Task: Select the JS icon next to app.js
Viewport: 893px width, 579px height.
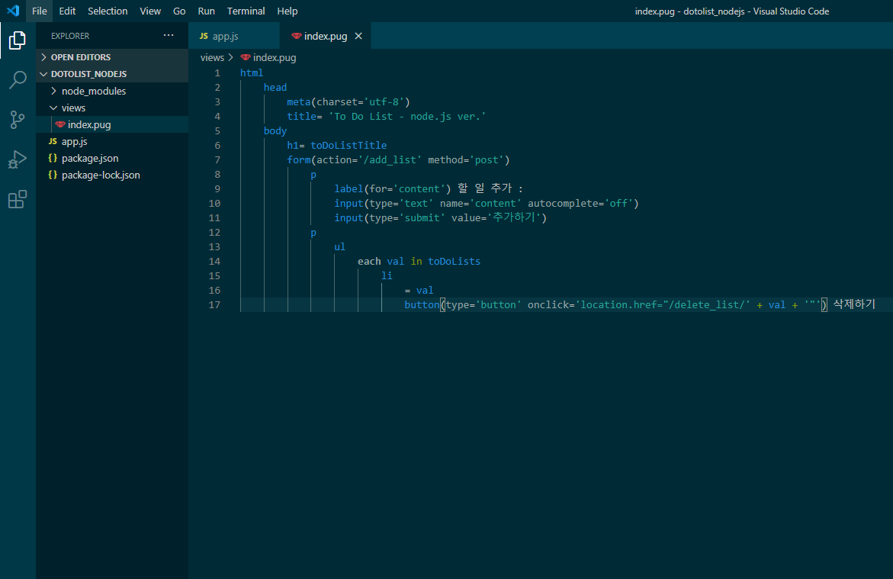Action: pos(203,35)
